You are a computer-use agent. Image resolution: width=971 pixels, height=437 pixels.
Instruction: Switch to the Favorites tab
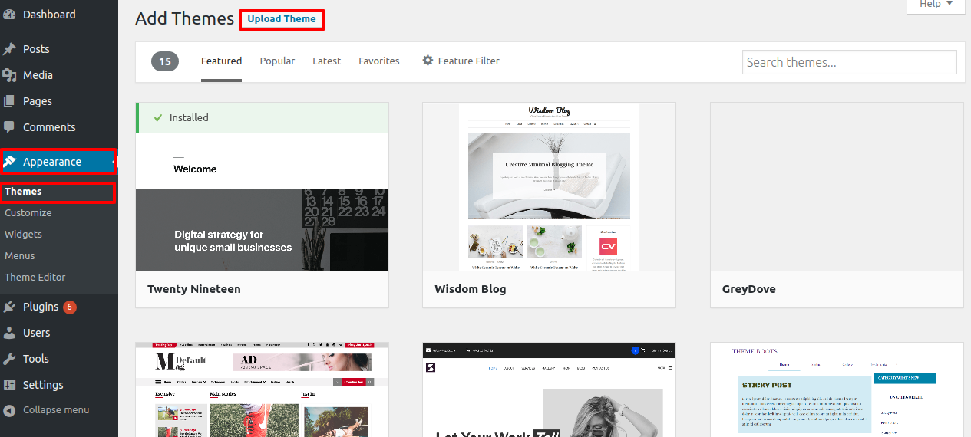(x=379, y=61)
